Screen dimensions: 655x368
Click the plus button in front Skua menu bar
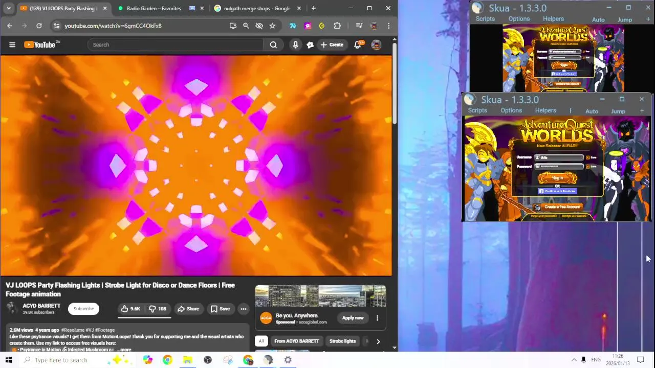(642, 110)
